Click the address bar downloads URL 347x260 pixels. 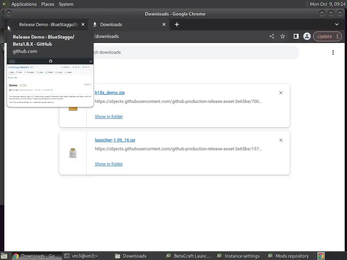(x=107, y=37)
